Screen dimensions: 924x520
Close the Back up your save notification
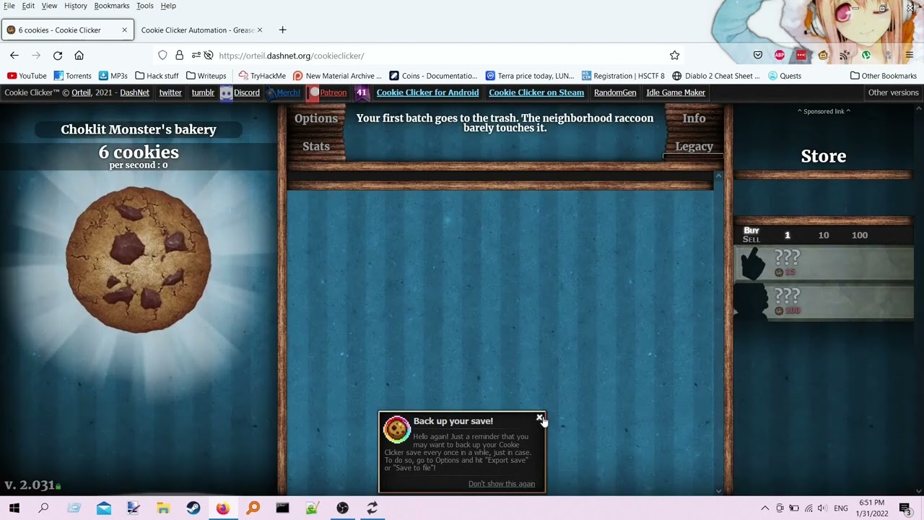[539, 417]
